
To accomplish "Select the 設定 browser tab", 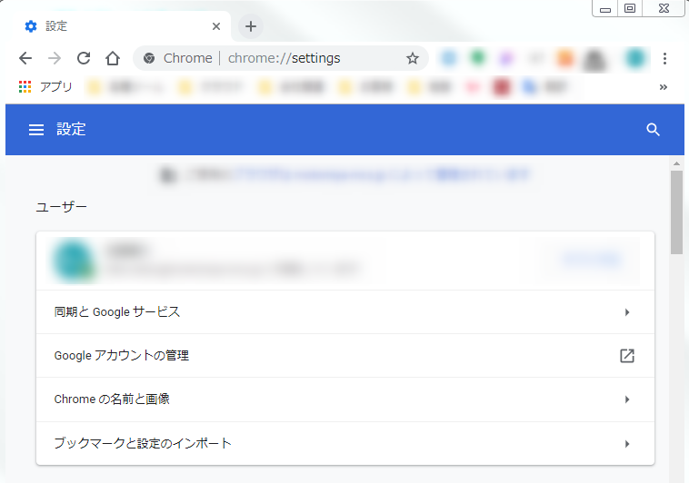I will tap(119, 26).
